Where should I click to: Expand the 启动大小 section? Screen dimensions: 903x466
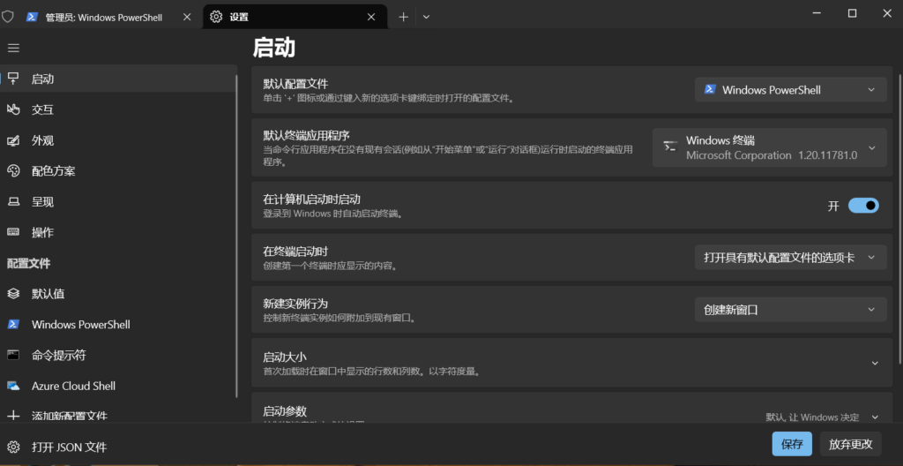875,364
